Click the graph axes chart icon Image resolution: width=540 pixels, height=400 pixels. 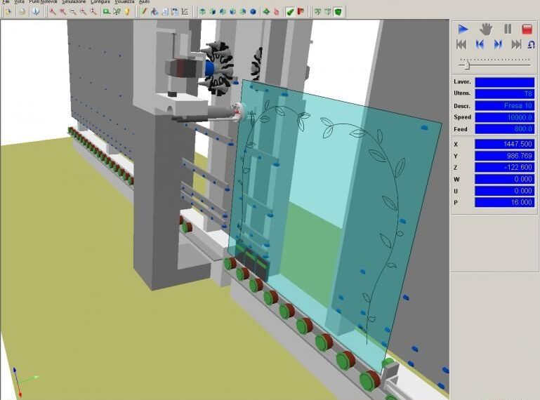[x=185, y=12]
